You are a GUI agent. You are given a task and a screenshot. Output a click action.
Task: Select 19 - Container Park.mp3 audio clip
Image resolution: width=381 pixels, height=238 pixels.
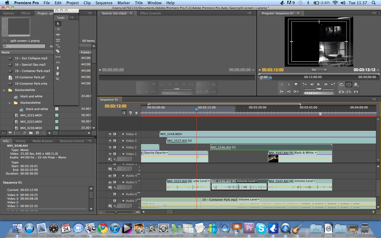pyautogui.click(x=289, y=203)
